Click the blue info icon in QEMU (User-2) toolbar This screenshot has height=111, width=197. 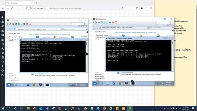(110, 23)
